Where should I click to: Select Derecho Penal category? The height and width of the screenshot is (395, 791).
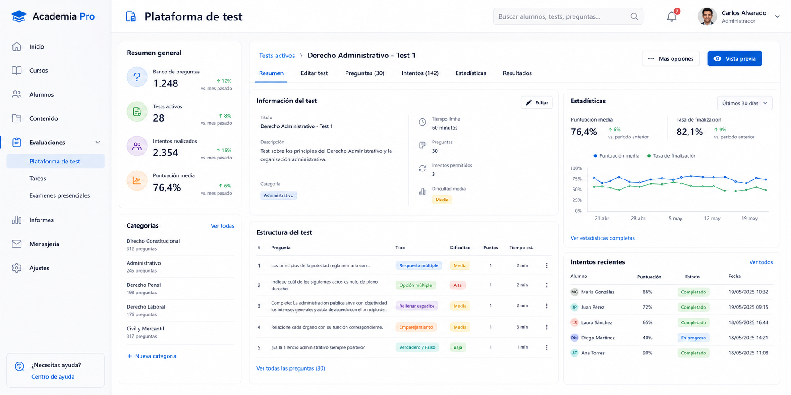pyautogui.click(x=180, y=289)
